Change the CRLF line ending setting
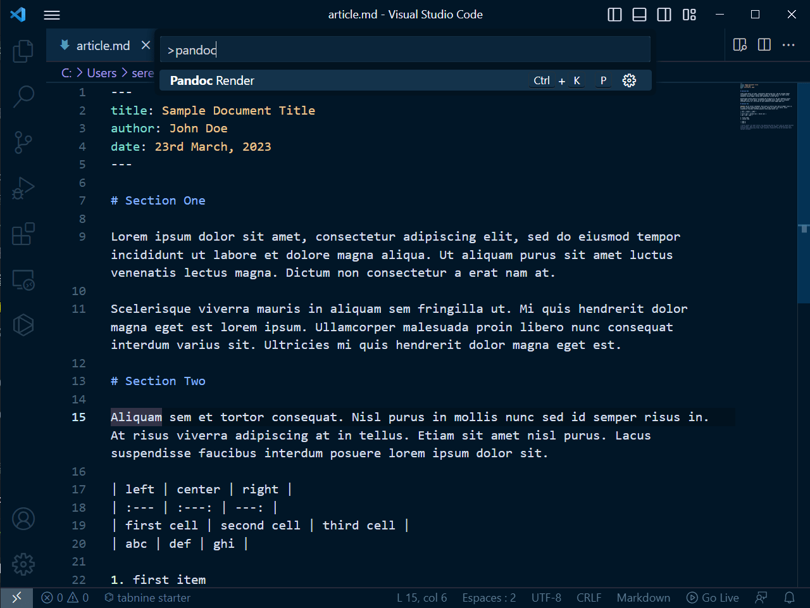The image size is (810, 608). (589, 597)
